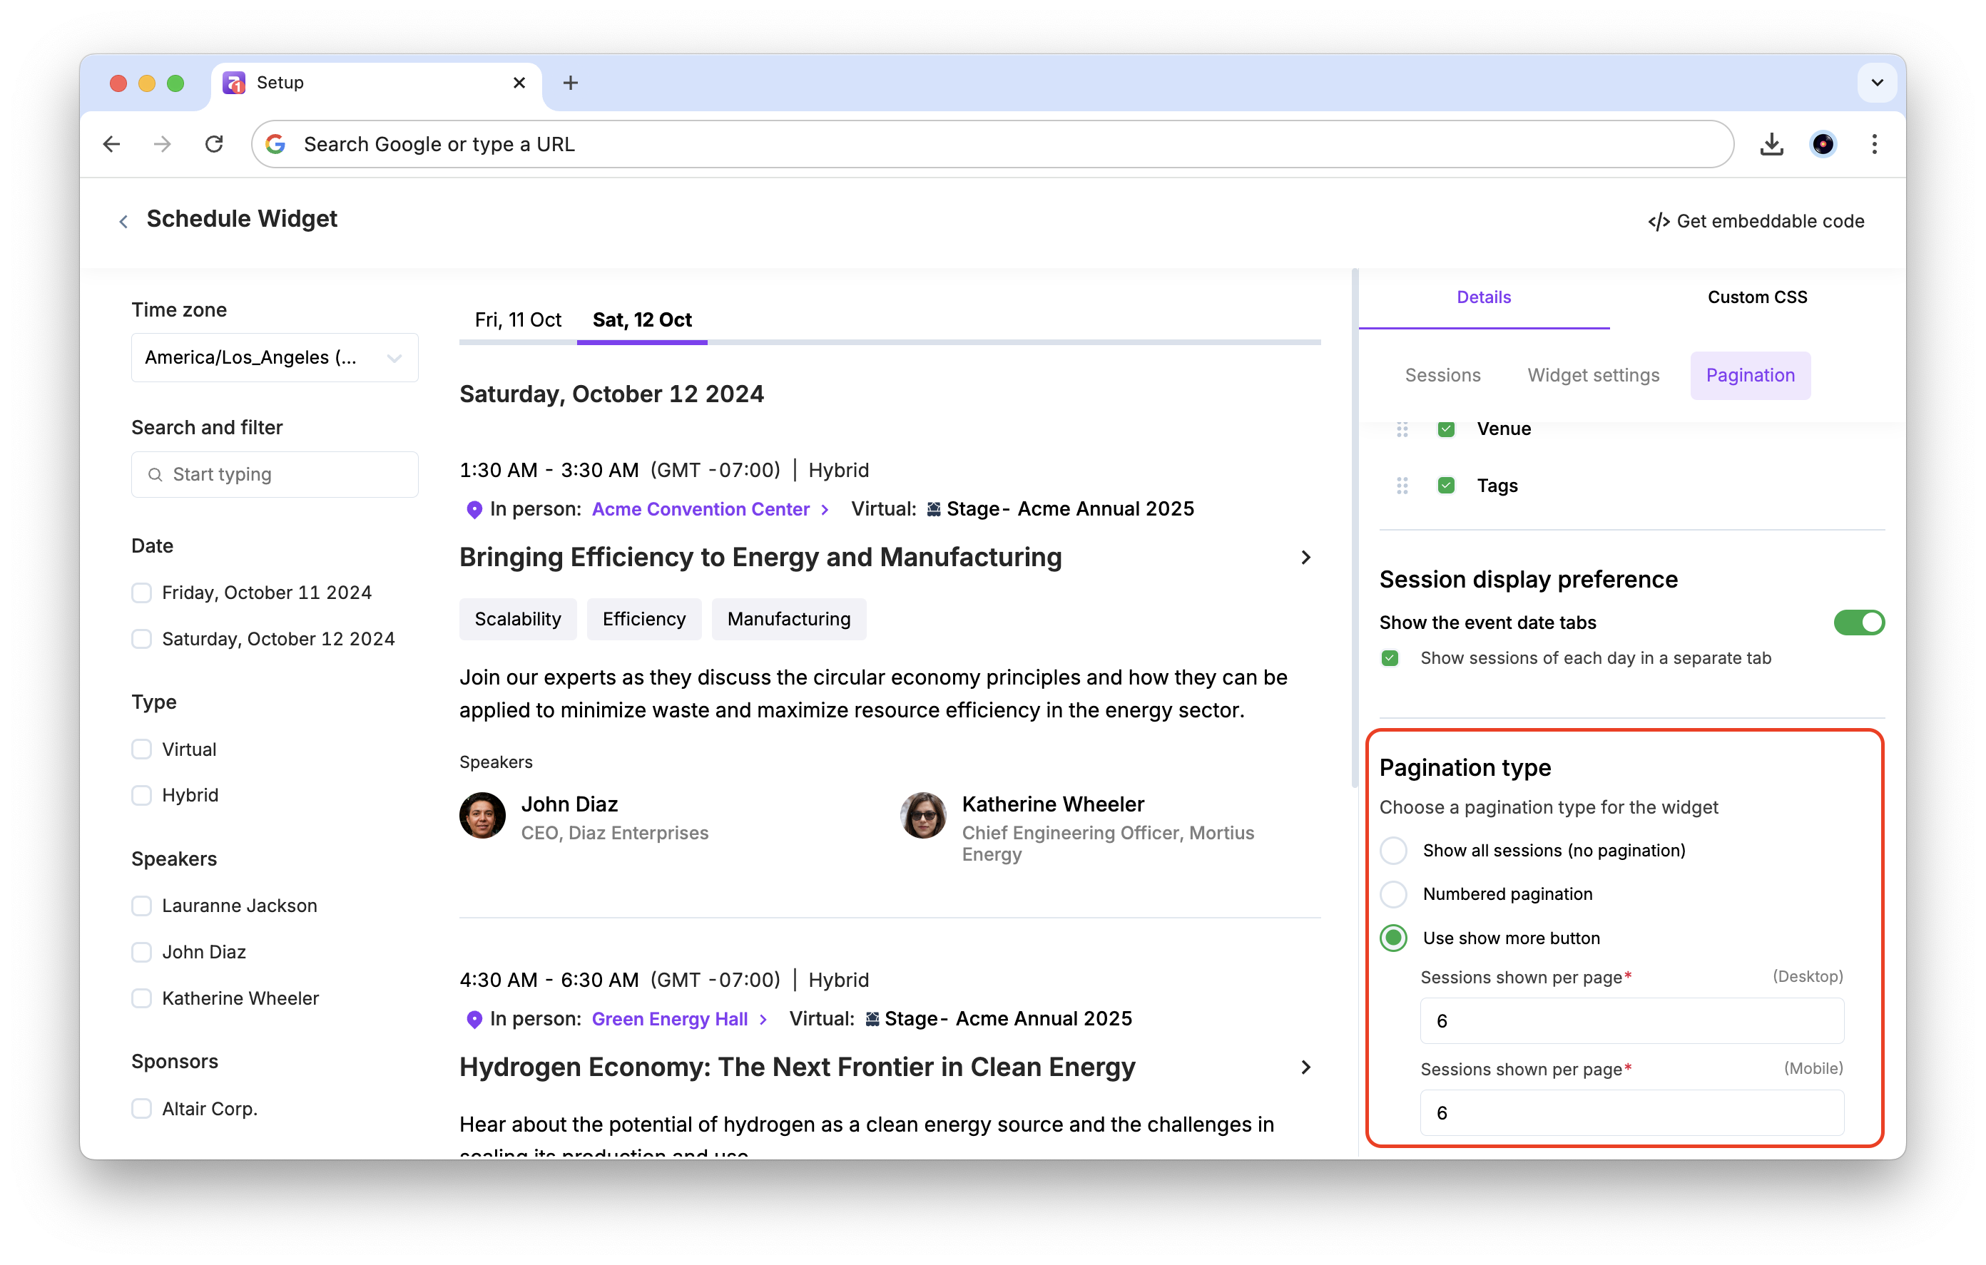Screen dimensions: 1986x1265
Task: Expand Bringing Efficiency to Energy session chevron
Action: coord(1305,558)
